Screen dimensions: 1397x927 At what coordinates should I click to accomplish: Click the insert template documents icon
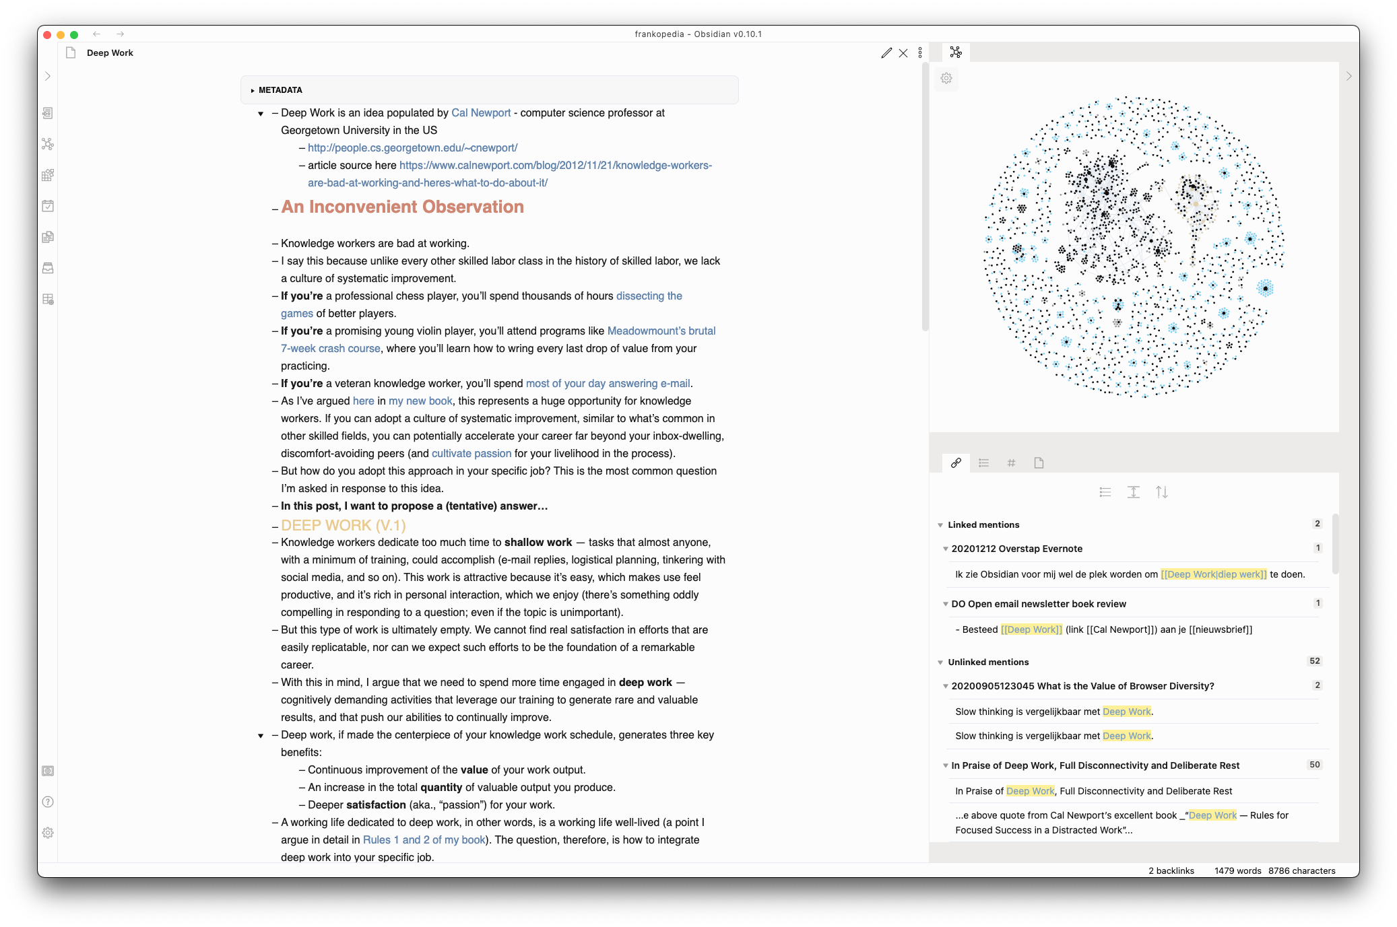[48, 237]
